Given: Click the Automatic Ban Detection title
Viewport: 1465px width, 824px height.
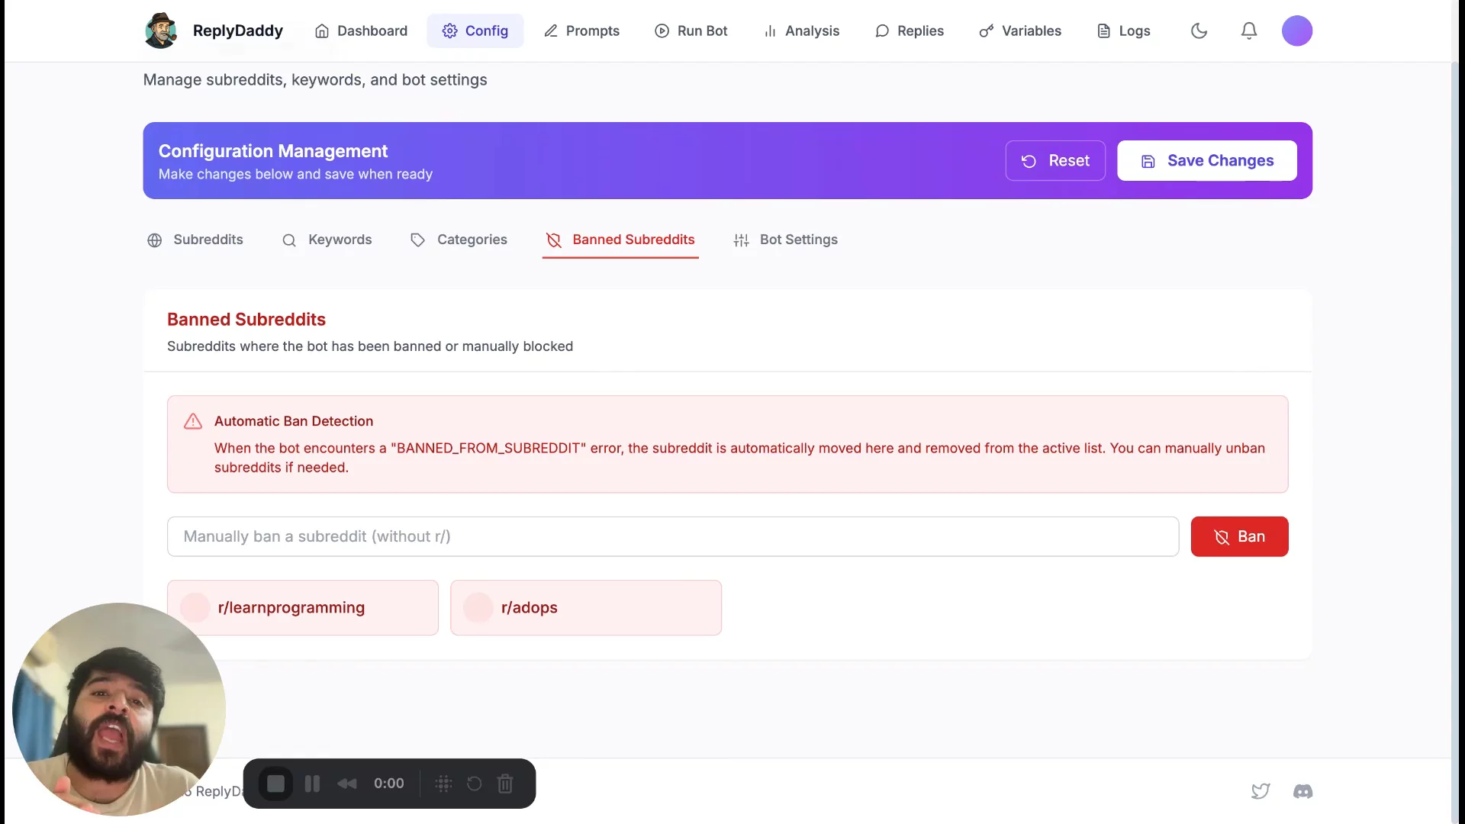Looking at the screenshot, I should (294, 421).
